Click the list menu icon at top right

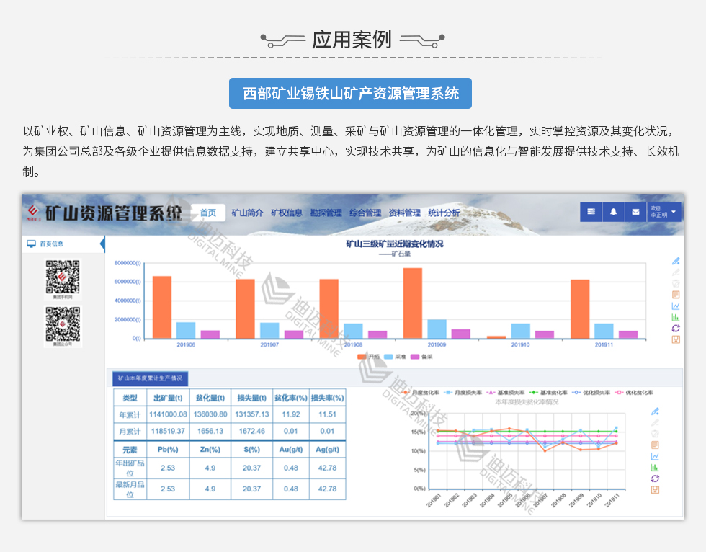(x=591, y=212)
